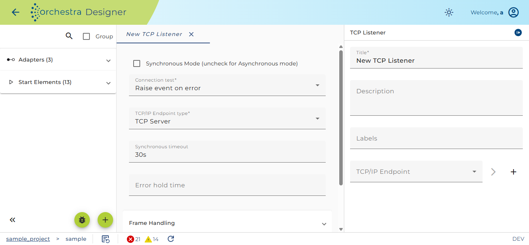Screen dimensions: 529x245
Task: Show the 21 errors indicator
Action: click(x=134, y=239)
